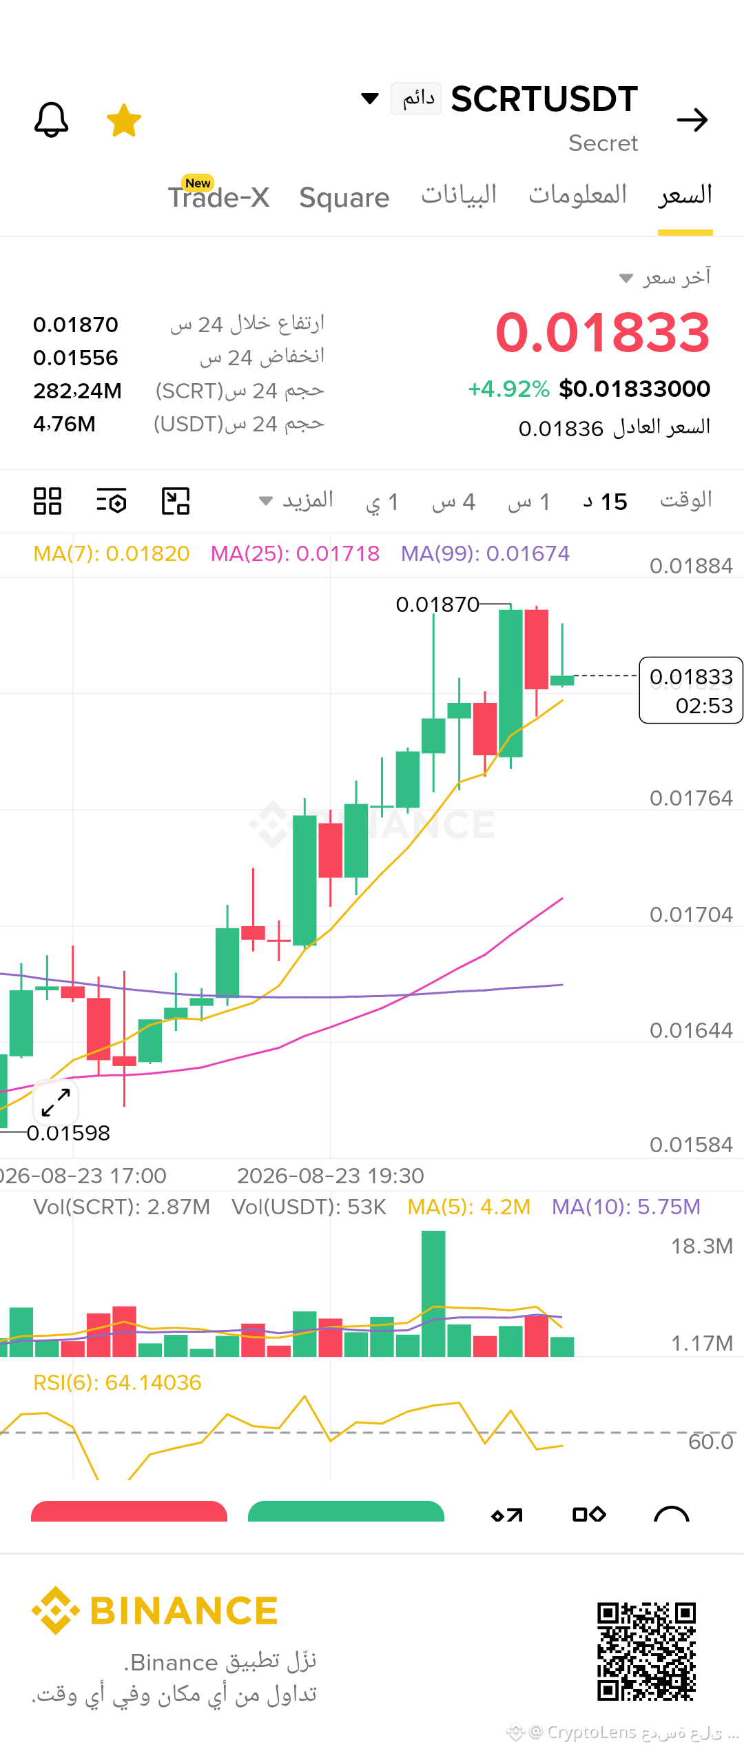Select the 15 د interval
This screenshot has width=744, height=1749.
(x=605, y=502)
